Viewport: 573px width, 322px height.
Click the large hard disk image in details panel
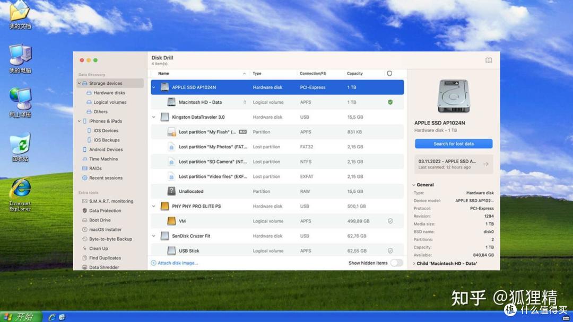[454, 96]
